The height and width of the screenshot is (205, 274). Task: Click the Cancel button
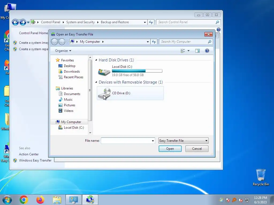coord(197,149)
